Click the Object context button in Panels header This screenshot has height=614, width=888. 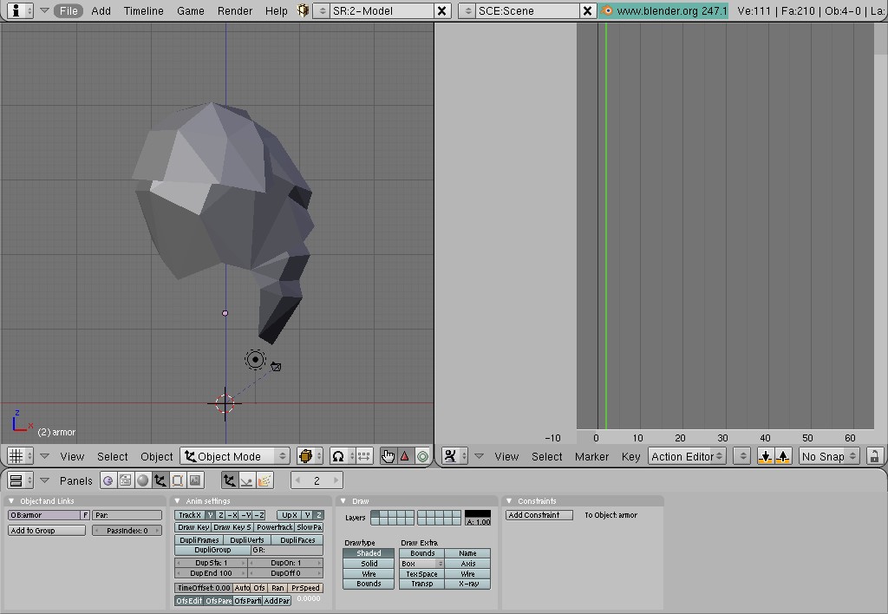pos(160,480)
